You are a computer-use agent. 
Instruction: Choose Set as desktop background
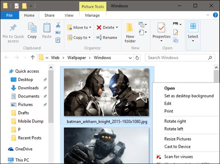coord(189,96)
